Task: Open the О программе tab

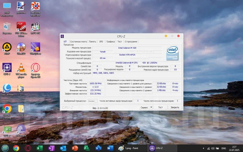Action: coord(131,41)
